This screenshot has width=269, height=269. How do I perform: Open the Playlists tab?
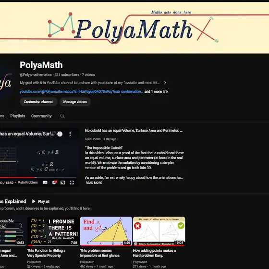(18, 116)
